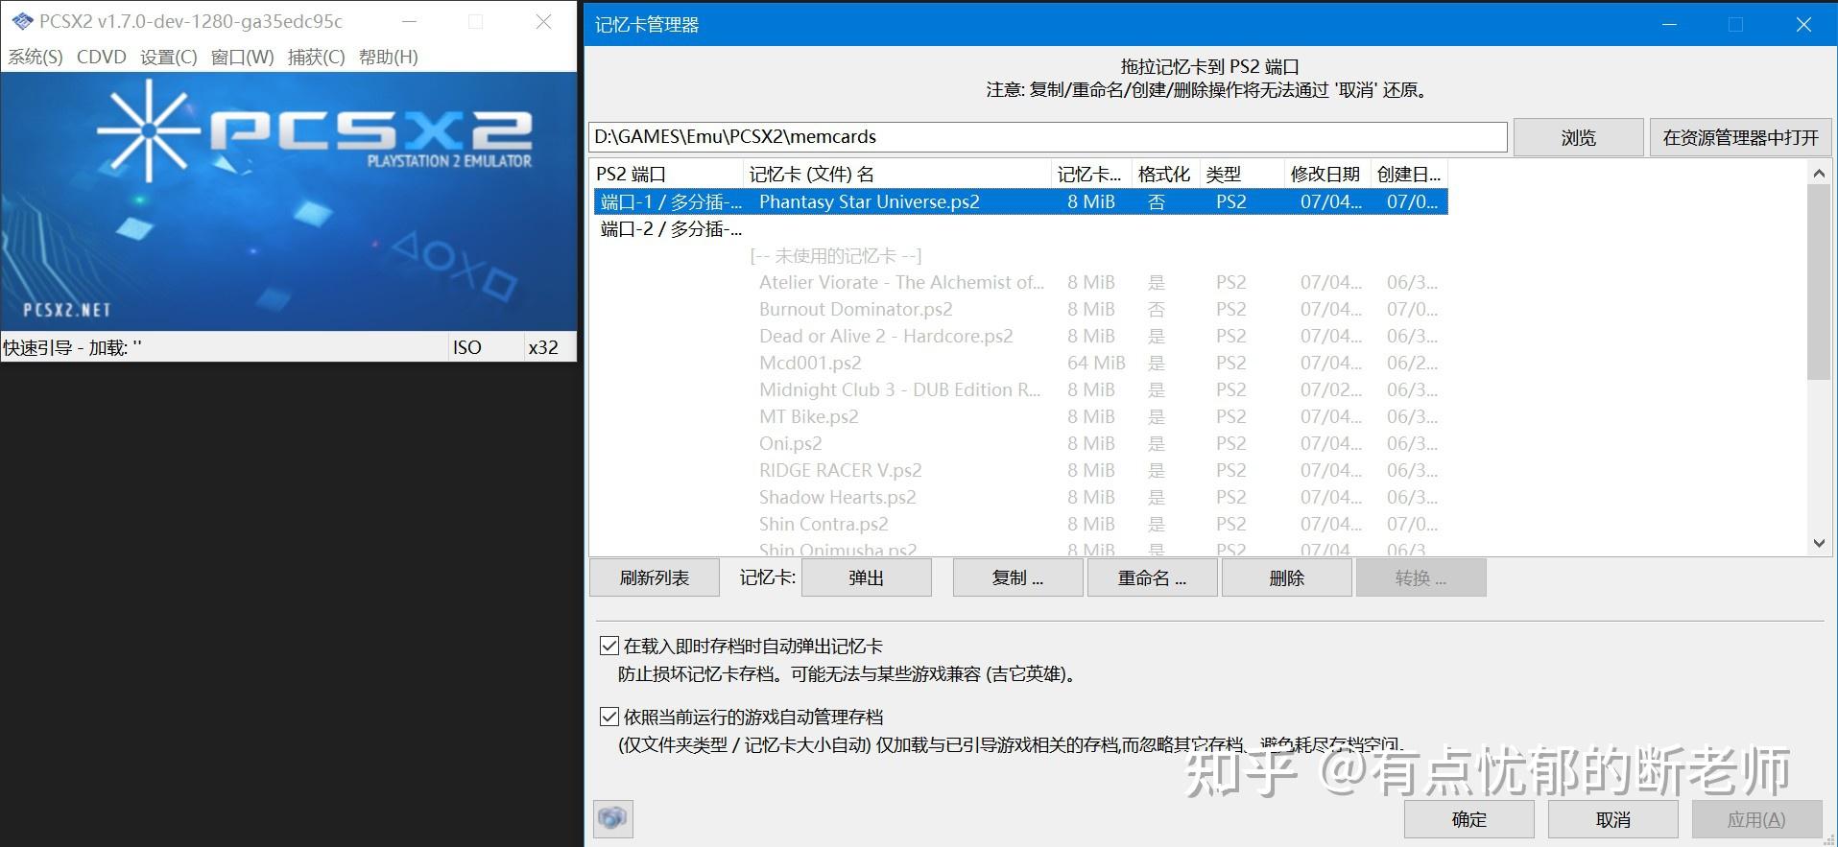Click the 浏览 browse button
This screenshot has width=1838, height=847.
click(1579, 137)
